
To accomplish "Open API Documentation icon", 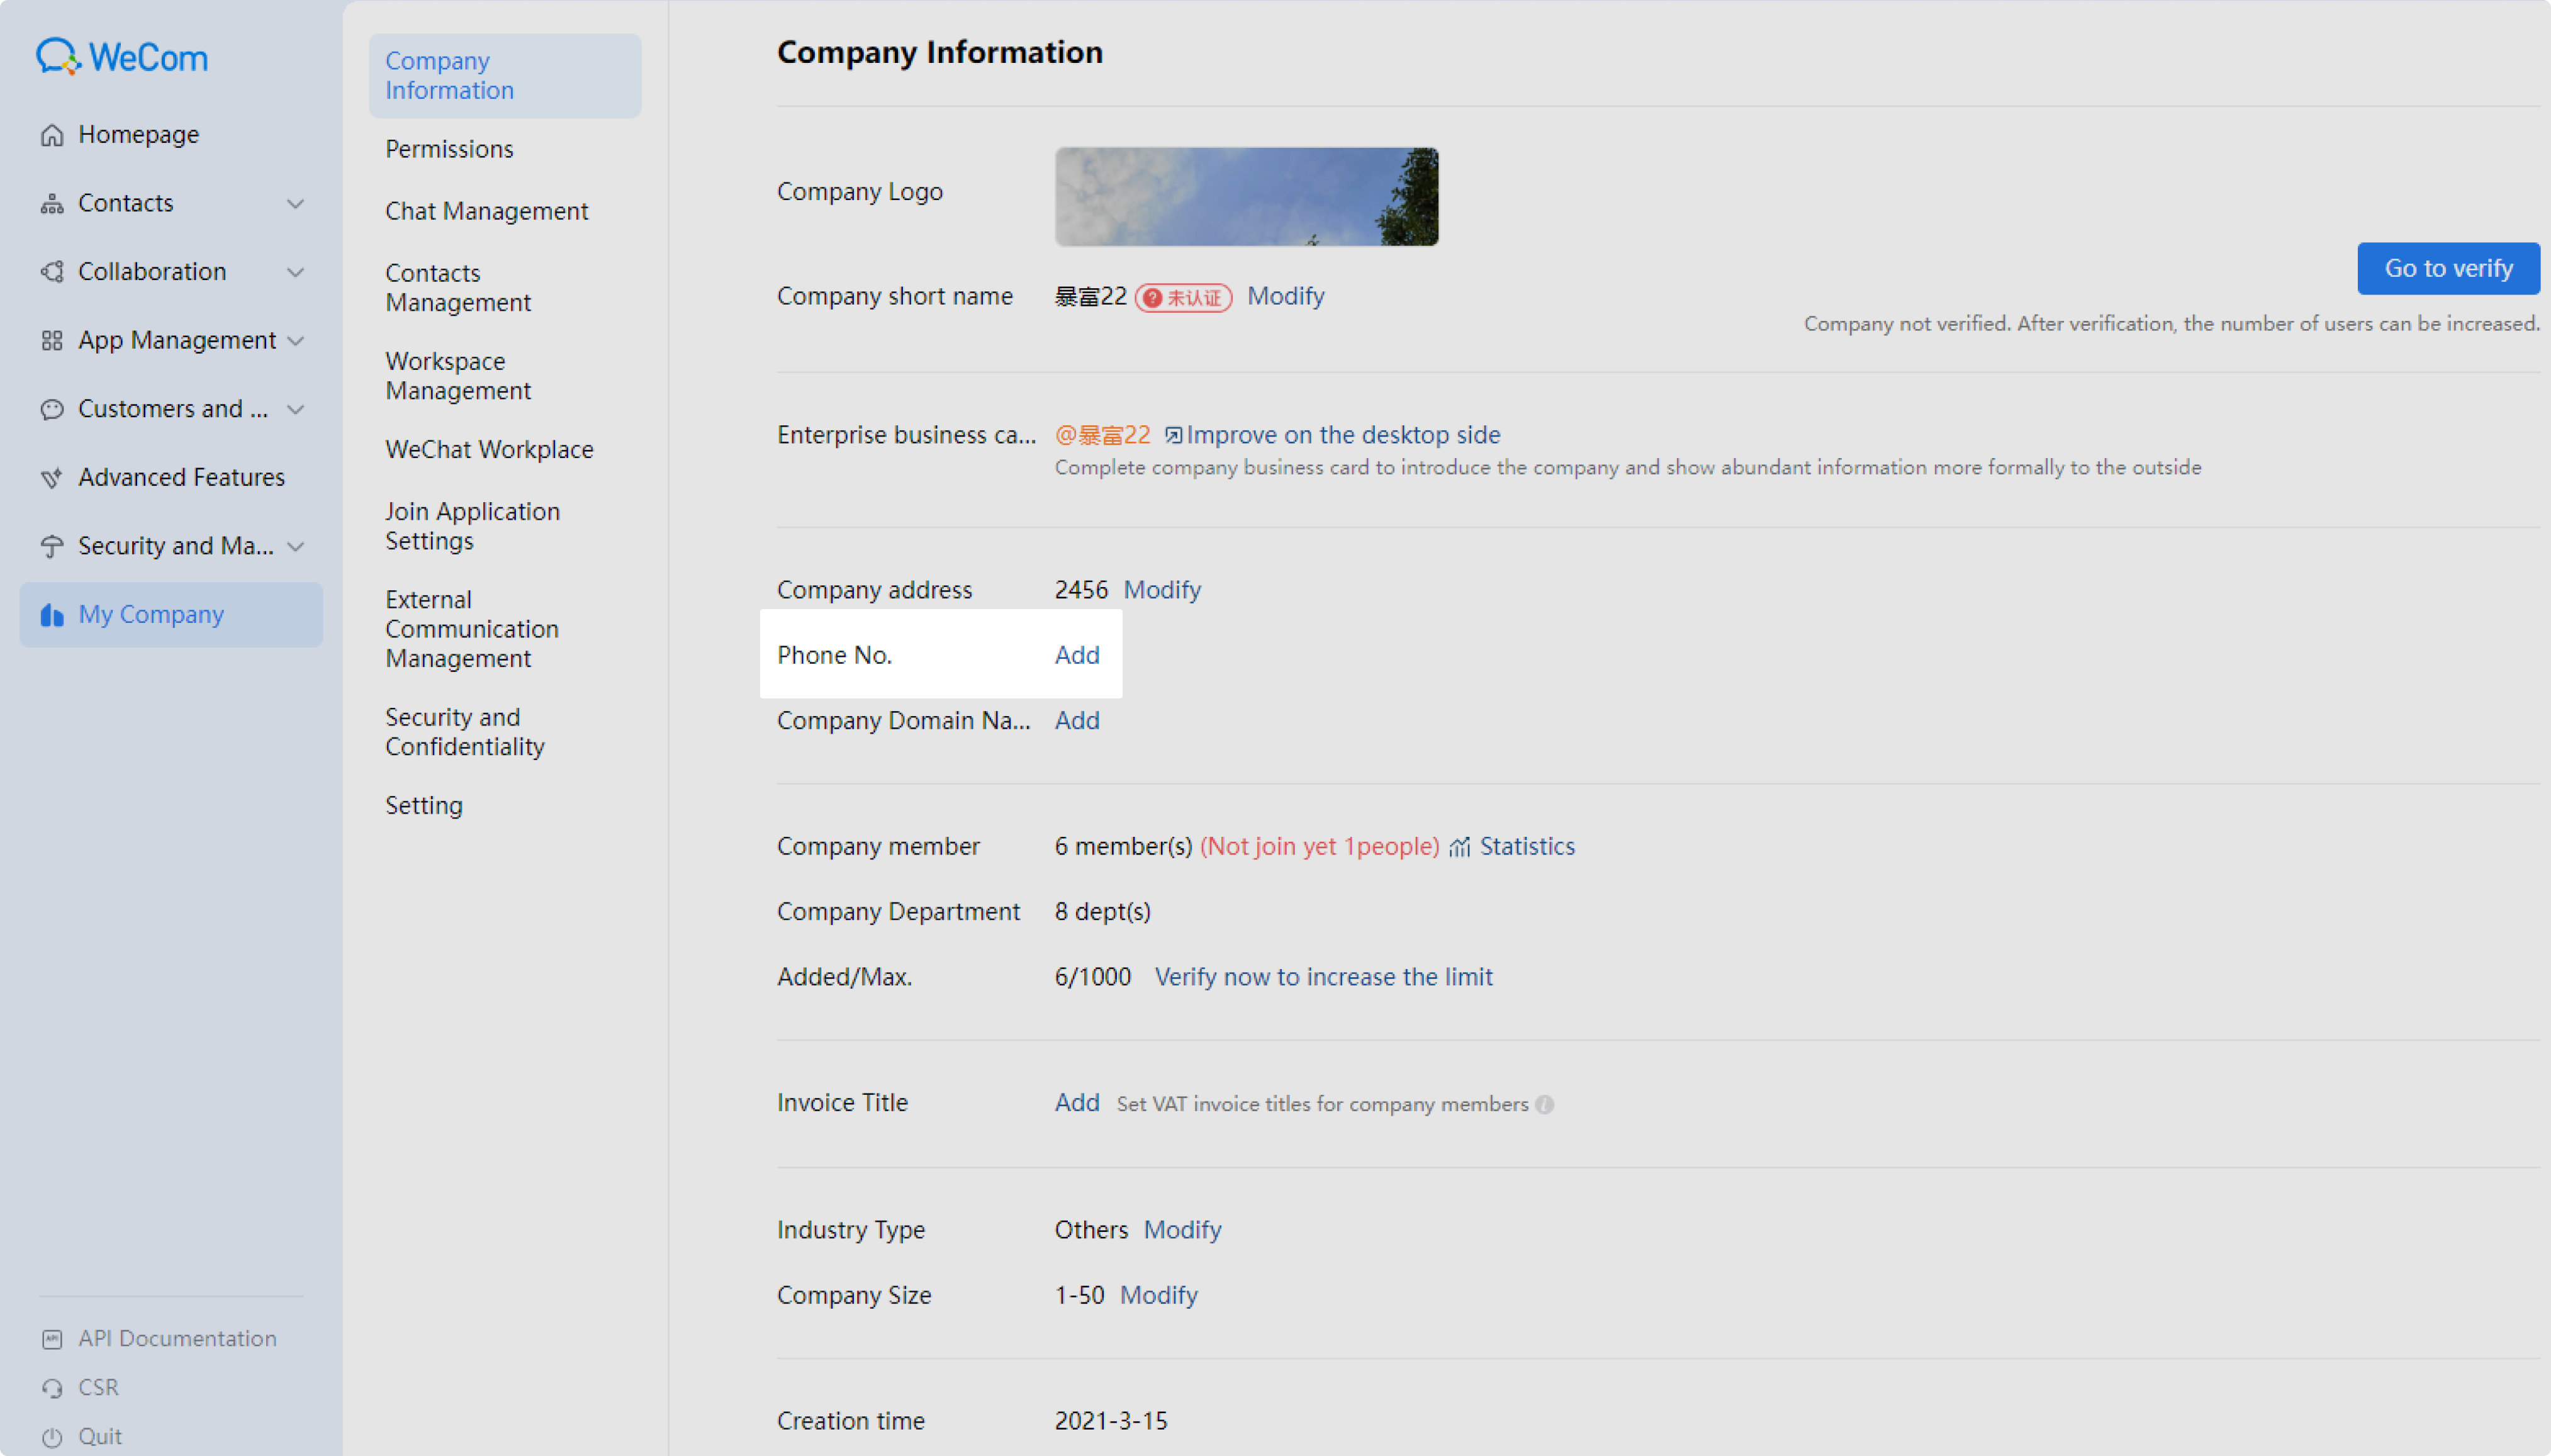I will point(52,1339).
